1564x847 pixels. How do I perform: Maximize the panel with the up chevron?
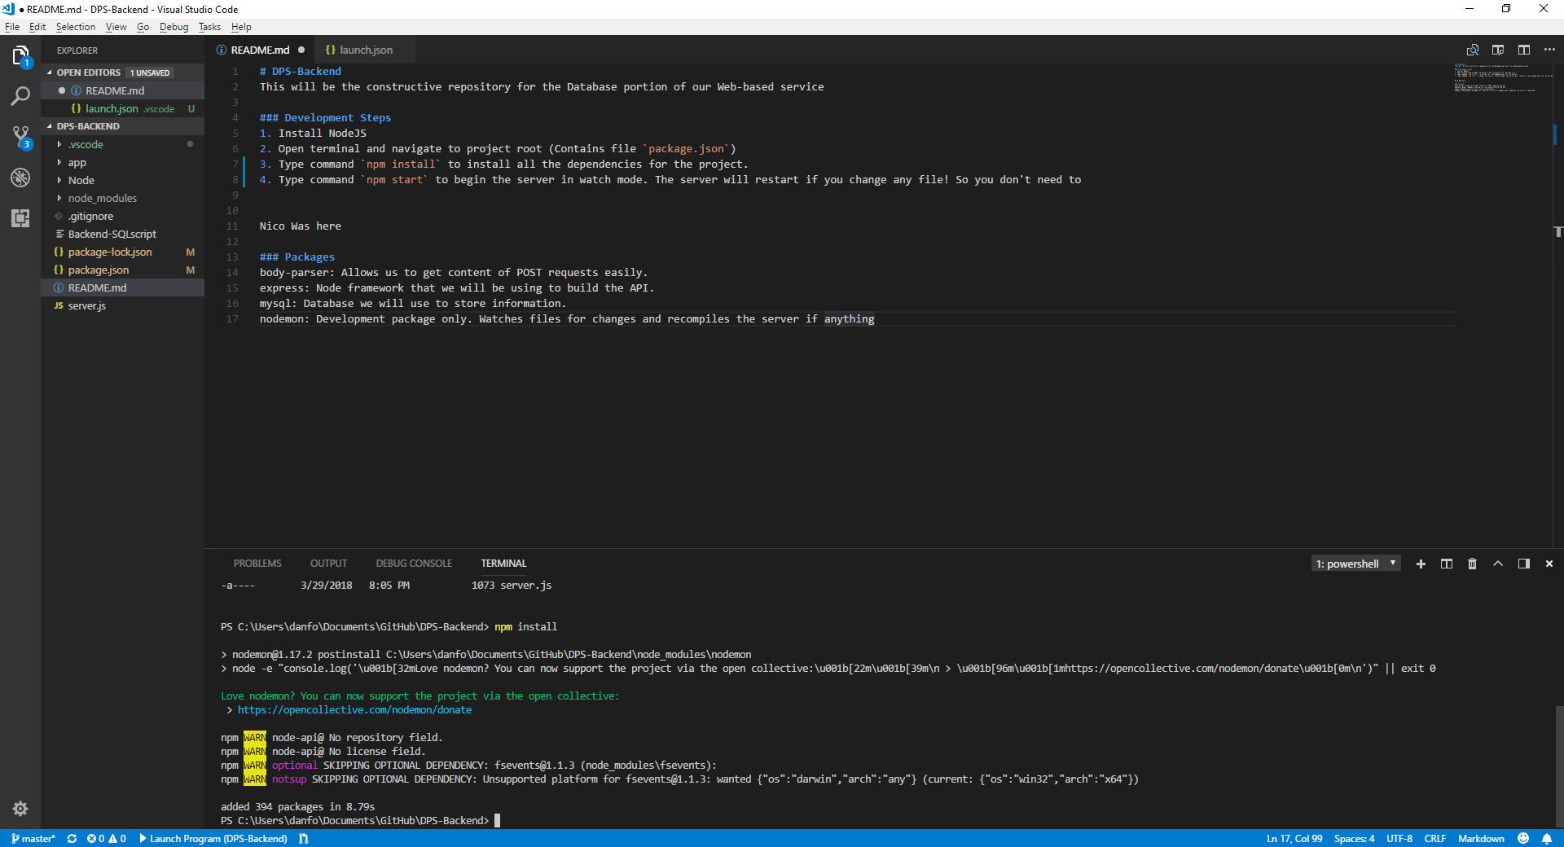1498,564
